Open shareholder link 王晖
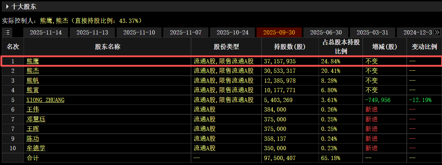The width and height of the screenshot is (442, 165). pos(33,129)
